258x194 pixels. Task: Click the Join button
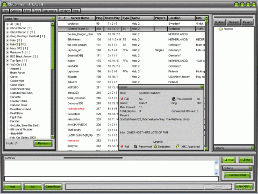[32, 187]
